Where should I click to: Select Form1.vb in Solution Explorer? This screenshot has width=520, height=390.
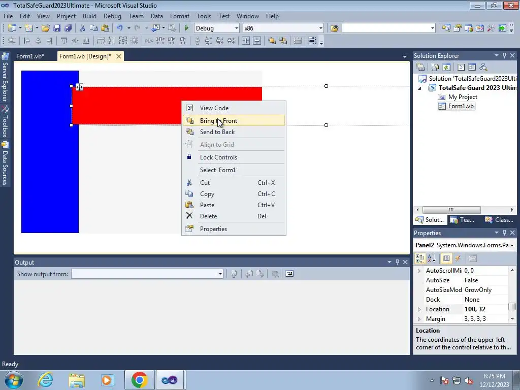[461, 106]
